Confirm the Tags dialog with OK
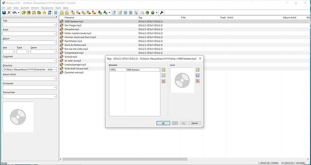This screenshot has width=311, height=165. click(x=163, y=123)
